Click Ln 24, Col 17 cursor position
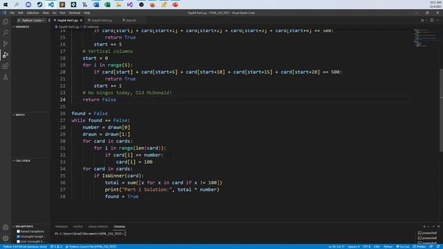 click(336, 246)
